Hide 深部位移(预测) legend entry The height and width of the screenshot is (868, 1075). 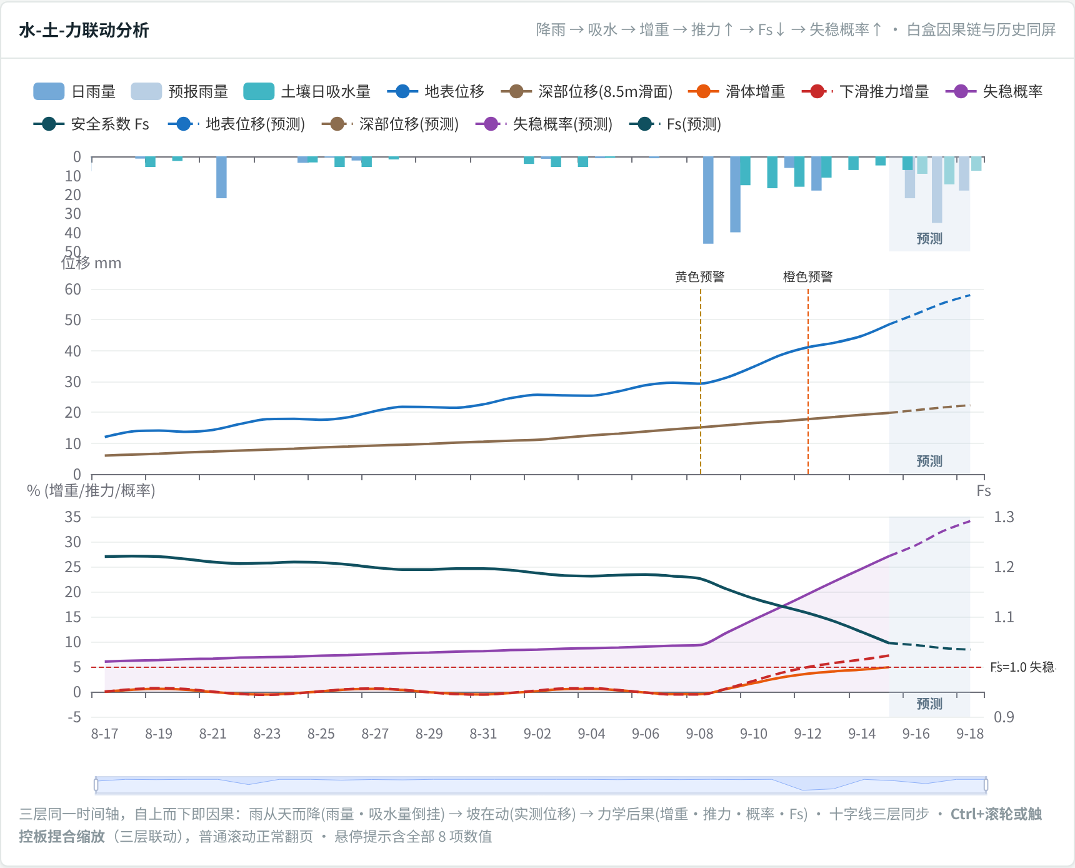pyautogui.click(x=390, y=124)
